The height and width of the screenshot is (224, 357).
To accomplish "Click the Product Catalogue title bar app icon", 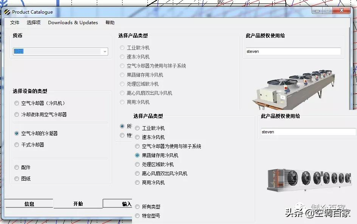I will click(7, 12).
